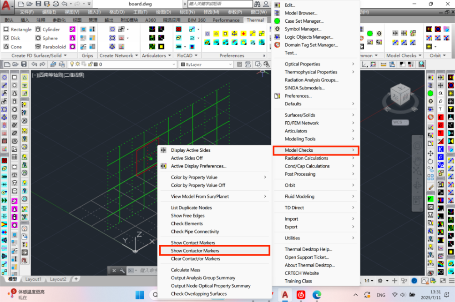Click the Domain Tag Set Manager icon
The image size is (455, 302).
point(277,45)
